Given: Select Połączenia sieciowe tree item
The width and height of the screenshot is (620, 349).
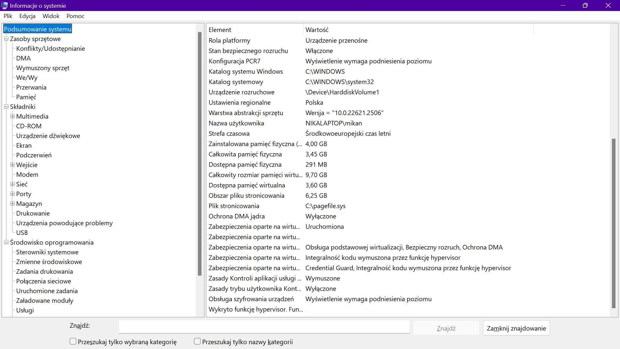Looking at the screenshot, I should [x=44, y=281].
